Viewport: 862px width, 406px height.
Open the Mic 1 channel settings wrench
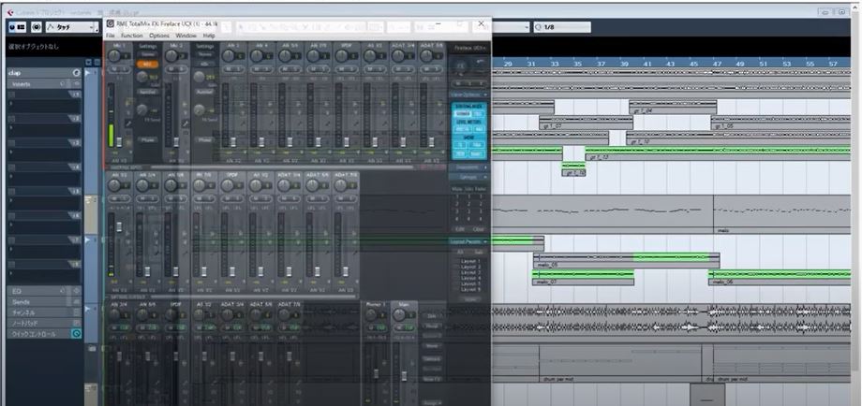(x=128, y=124)
